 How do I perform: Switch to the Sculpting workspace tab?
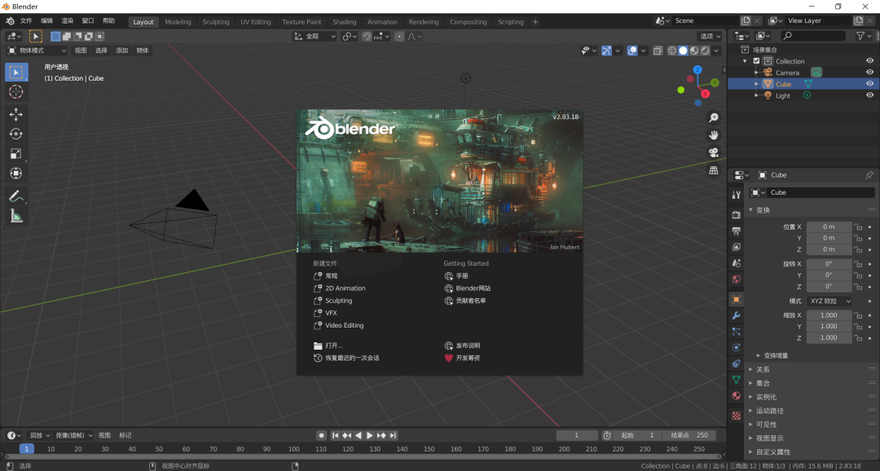point(215,22)
